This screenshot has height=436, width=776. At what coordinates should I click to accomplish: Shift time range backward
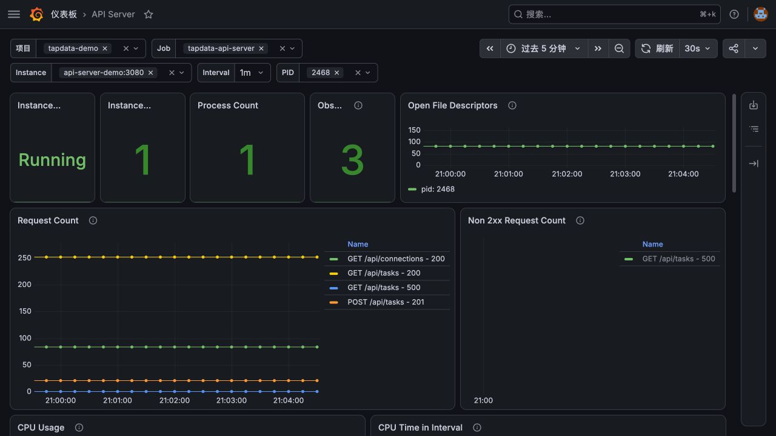(490, 48)
